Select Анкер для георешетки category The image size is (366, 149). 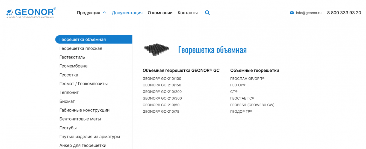83,145
